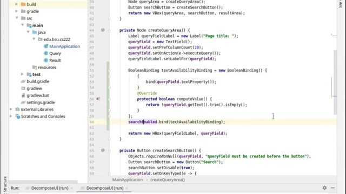Click the gradlew file icon
This screenshot has height=194, width=346.
[x=23, y=88]
